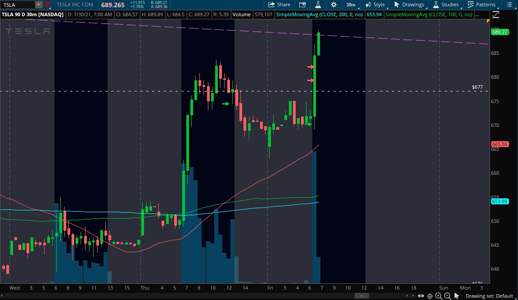This screenshot has width=518, height=300.
Task: Click the Mon label on time axis
Action: (465, 288)
